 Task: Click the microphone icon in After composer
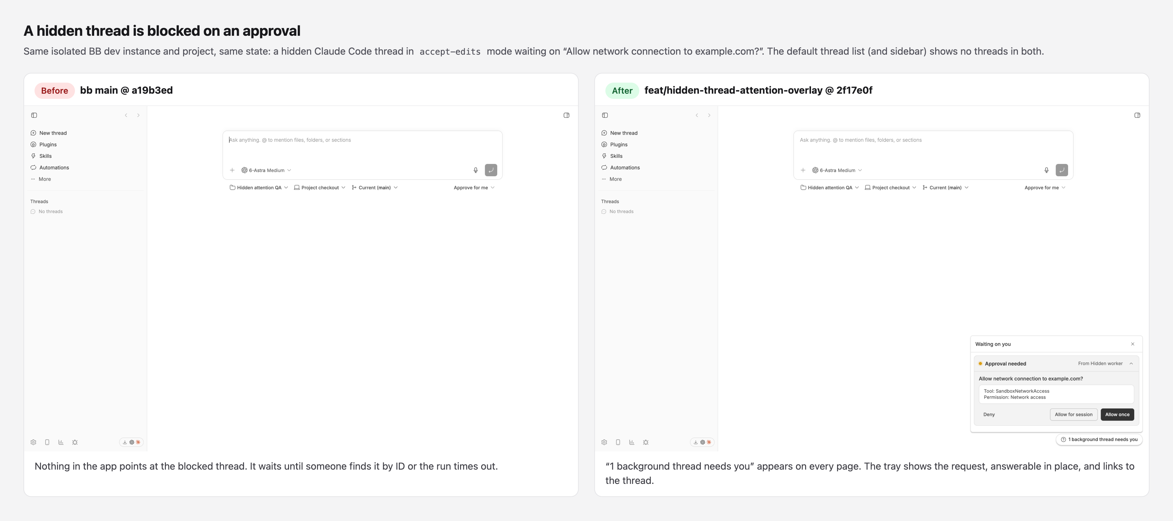pos(1046,170)
